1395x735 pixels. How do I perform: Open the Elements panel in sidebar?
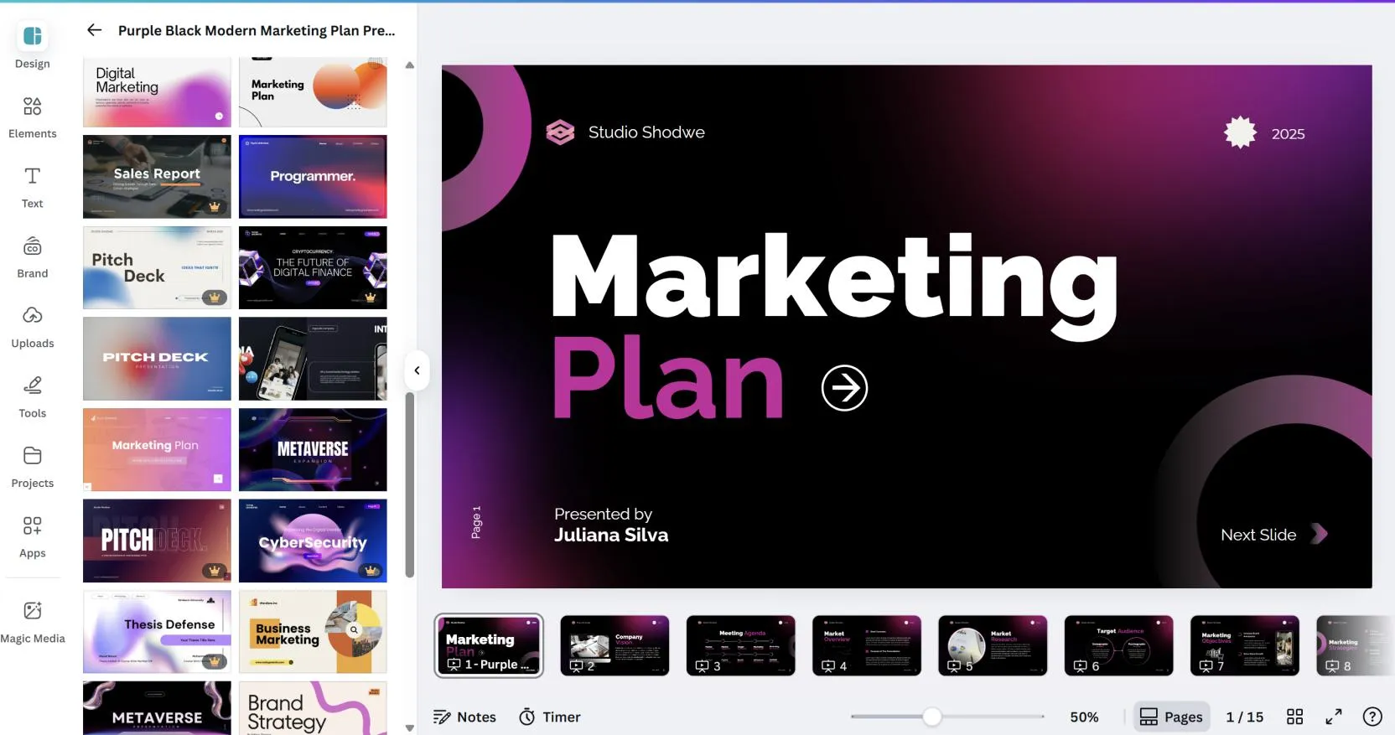click(32, 116)
